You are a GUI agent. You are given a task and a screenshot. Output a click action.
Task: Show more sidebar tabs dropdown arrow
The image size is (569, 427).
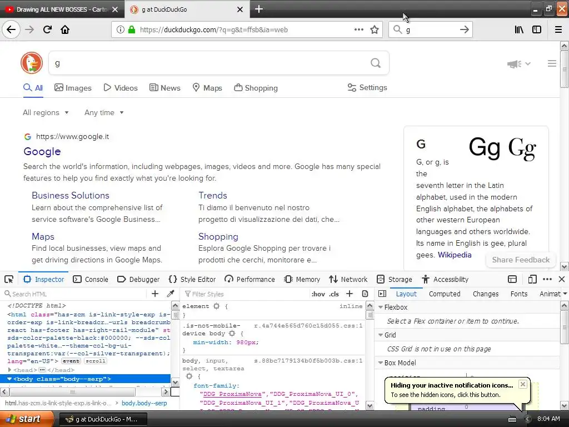[x=565, y=294]
